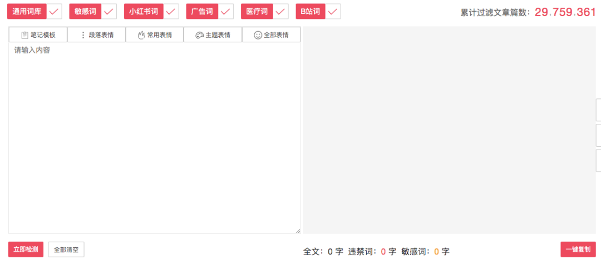
Task: Open the 主题表情 tab
Action: 213,35
